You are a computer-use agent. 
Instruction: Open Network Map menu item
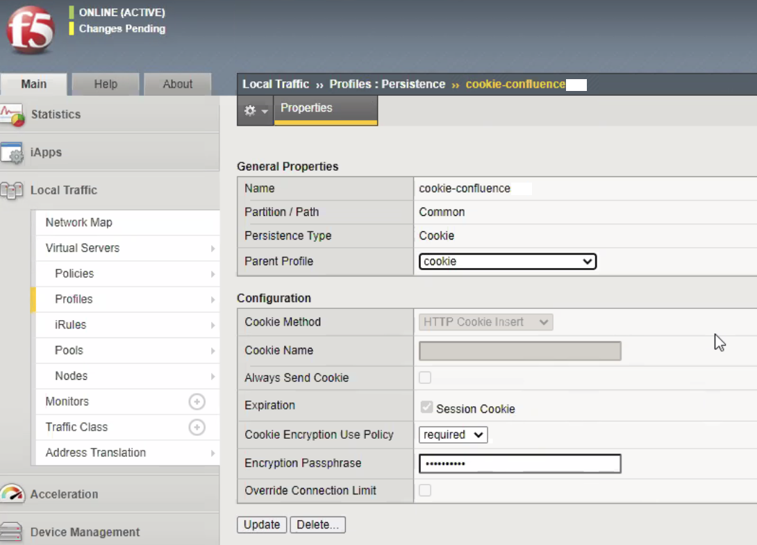[128, 223]
